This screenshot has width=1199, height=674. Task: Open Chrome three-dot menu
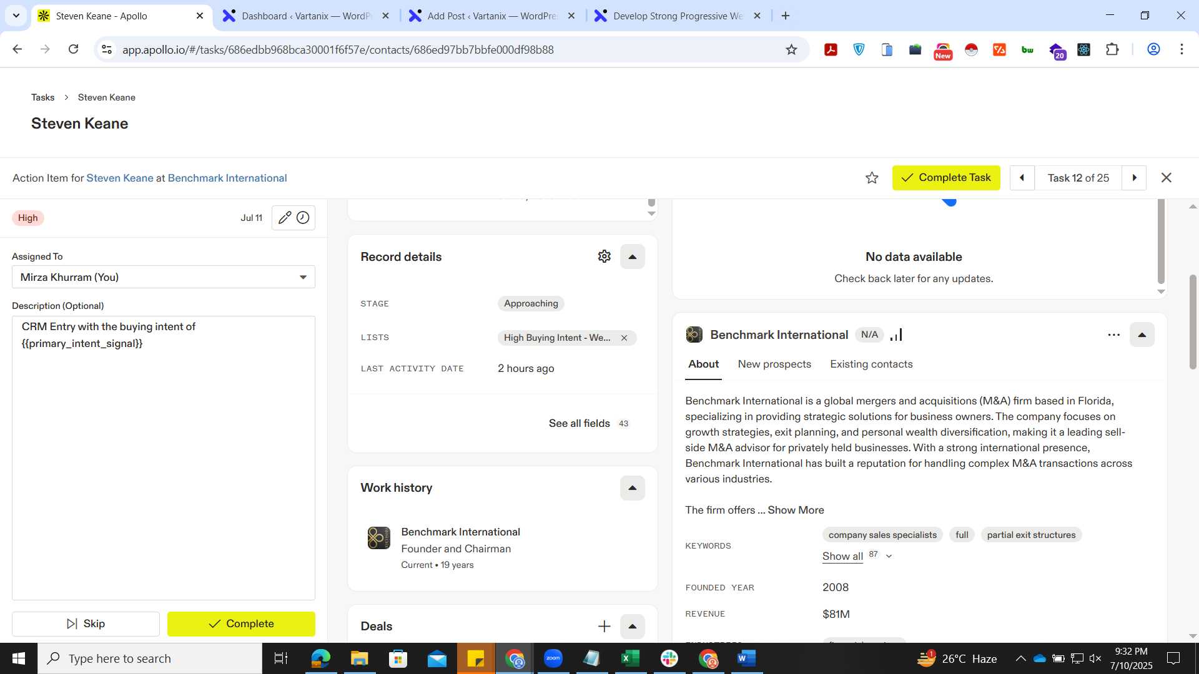click(1182, 49)
